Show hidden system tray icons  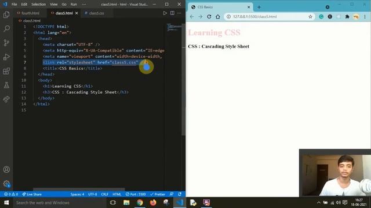(x=319, y=203)
